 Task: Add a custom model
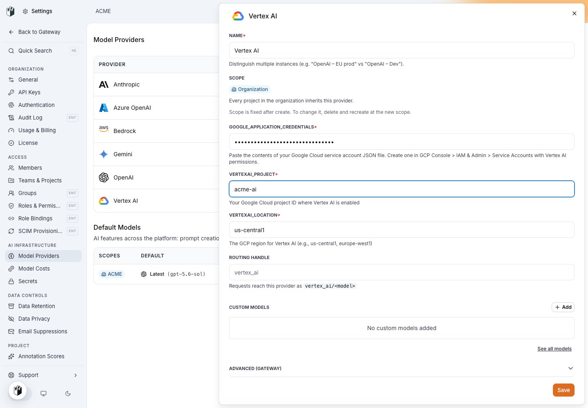[x=563, y=307]
